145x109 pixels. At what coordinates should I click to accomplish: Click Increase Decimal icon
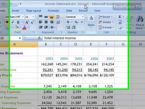[68, 27]
